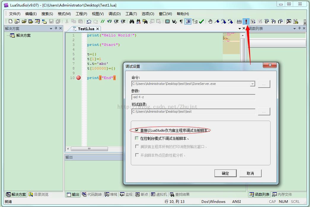Click the editor vertical scroll up arrow

[243, 35]
